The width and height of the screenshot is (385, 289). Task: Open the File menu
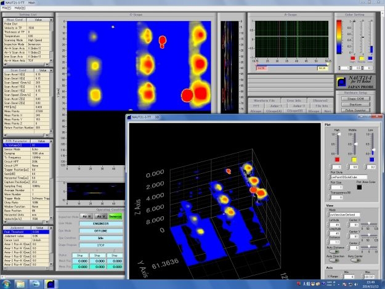tap(5, 9)
